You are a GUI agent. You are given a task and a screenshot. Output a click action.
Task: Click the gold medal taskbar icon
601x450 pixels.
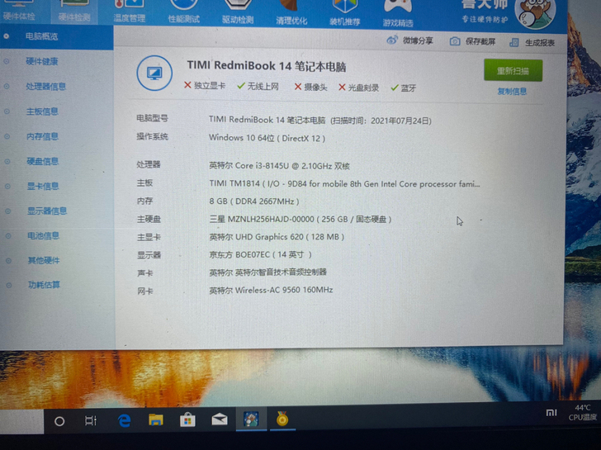pos(282,419)
